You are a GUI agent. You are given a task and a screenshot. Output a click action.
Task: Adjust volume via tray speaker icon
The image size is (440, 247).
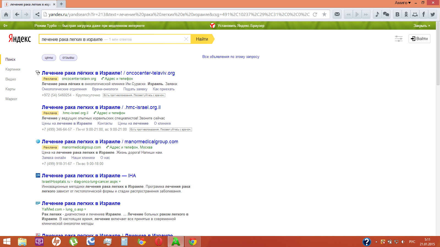(403, 242)
